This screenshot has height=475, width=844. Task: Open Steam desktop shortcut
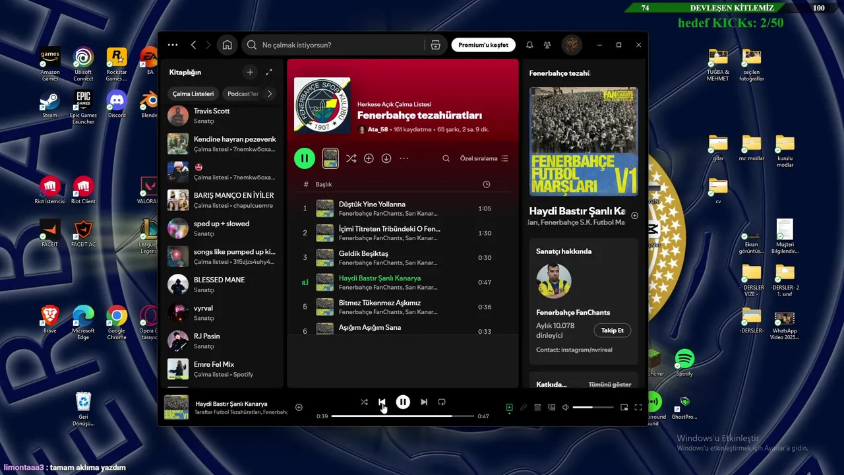pyautogui.click(x=50, y=104)
